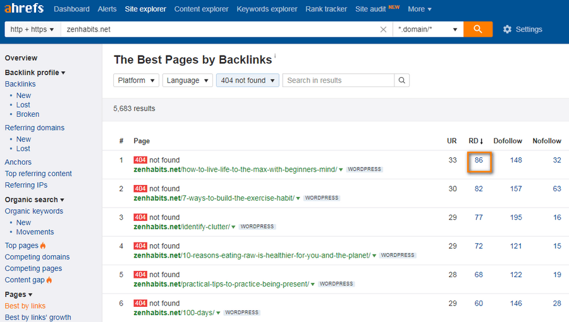Open the Language filter dropdown
The image size is (569, 322).
point(187,80)
